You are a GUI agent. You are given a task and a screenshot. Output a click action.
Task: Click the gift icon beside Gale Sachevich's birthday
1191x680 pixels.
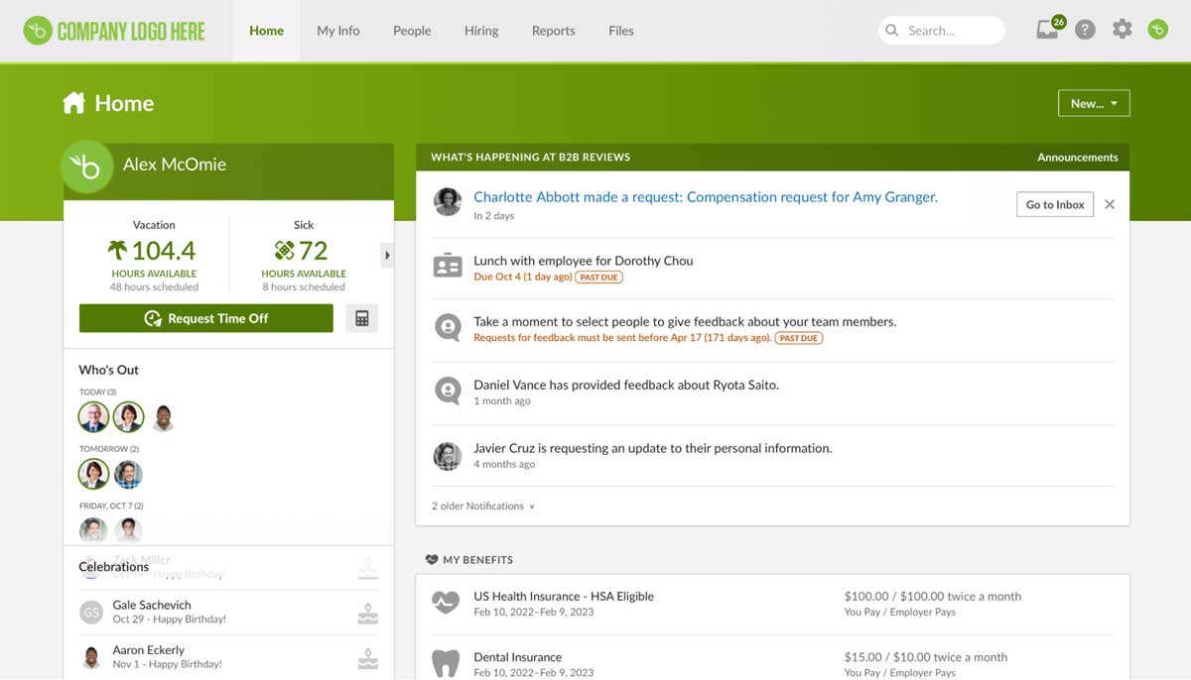tap(367, 612)
